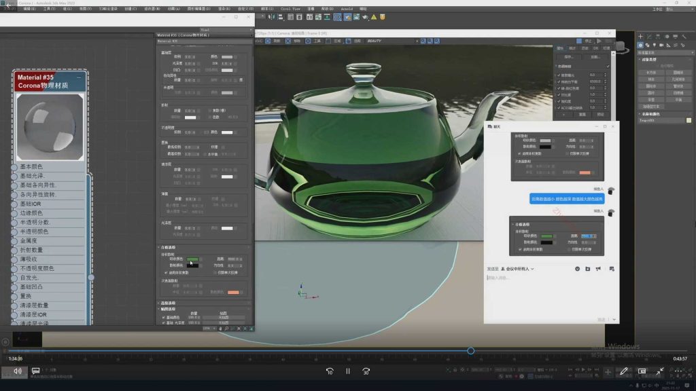This screenshot has width=696, height=391.
Task: Click the 无贴图 button for 基础颜色
Action: [x=223, y=318]
